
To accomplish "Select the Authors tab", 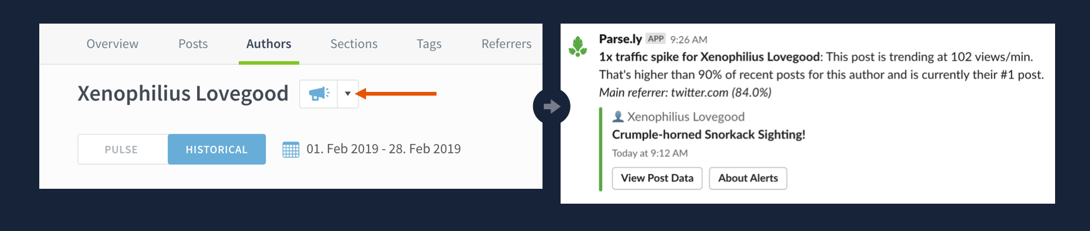I will click(x=269, y=44).
